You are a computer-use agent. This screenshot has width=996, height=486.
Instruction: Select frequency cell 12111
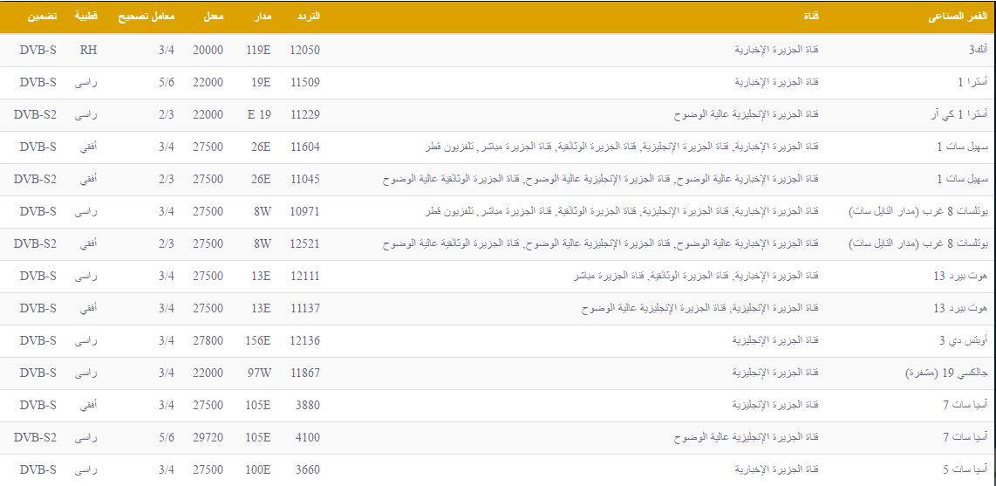pos(305,277)
